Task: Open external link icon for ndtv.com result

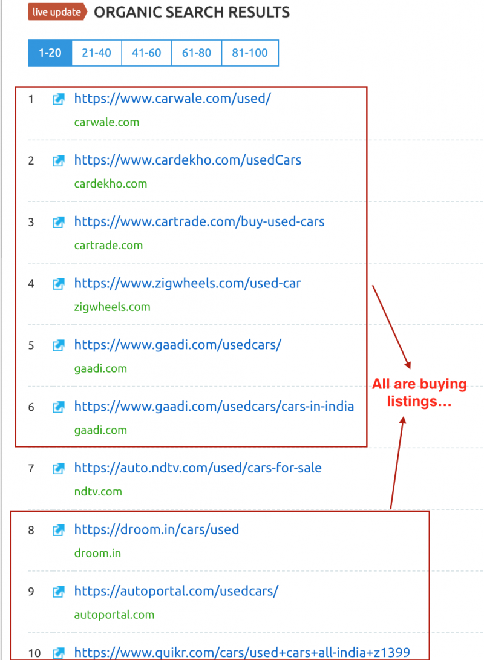Action: tap(59, 468)
